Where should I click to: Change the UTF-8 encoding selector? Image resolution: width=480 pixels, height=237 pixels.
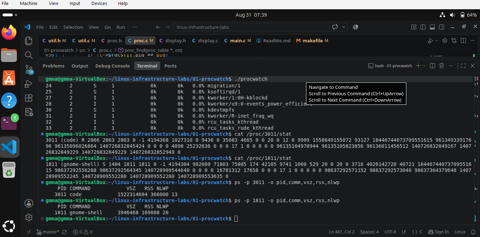390,232
